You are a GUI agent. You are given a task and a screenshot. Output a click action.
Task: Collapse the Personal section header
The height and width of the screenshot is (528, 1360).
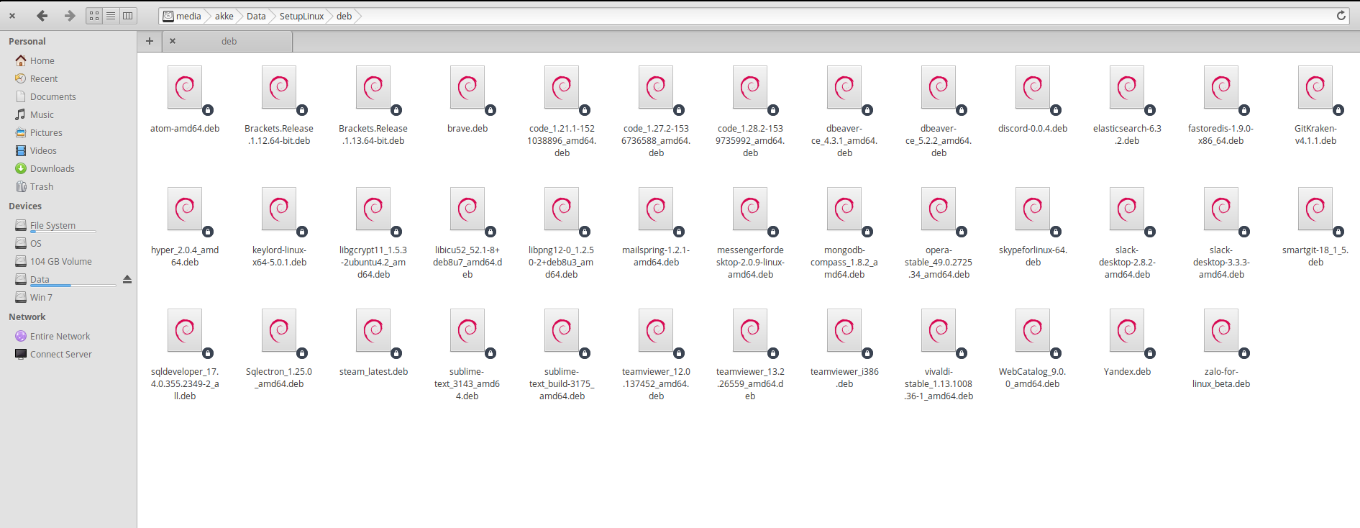click(x=27, y=41)
